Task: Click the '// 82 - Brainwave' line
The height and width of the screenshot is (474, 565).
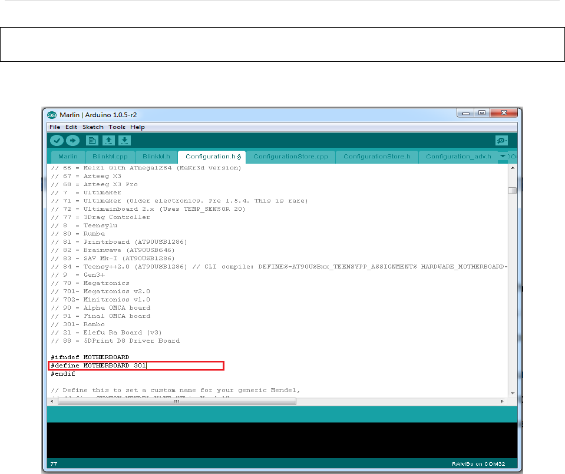Action: (113, 250)
